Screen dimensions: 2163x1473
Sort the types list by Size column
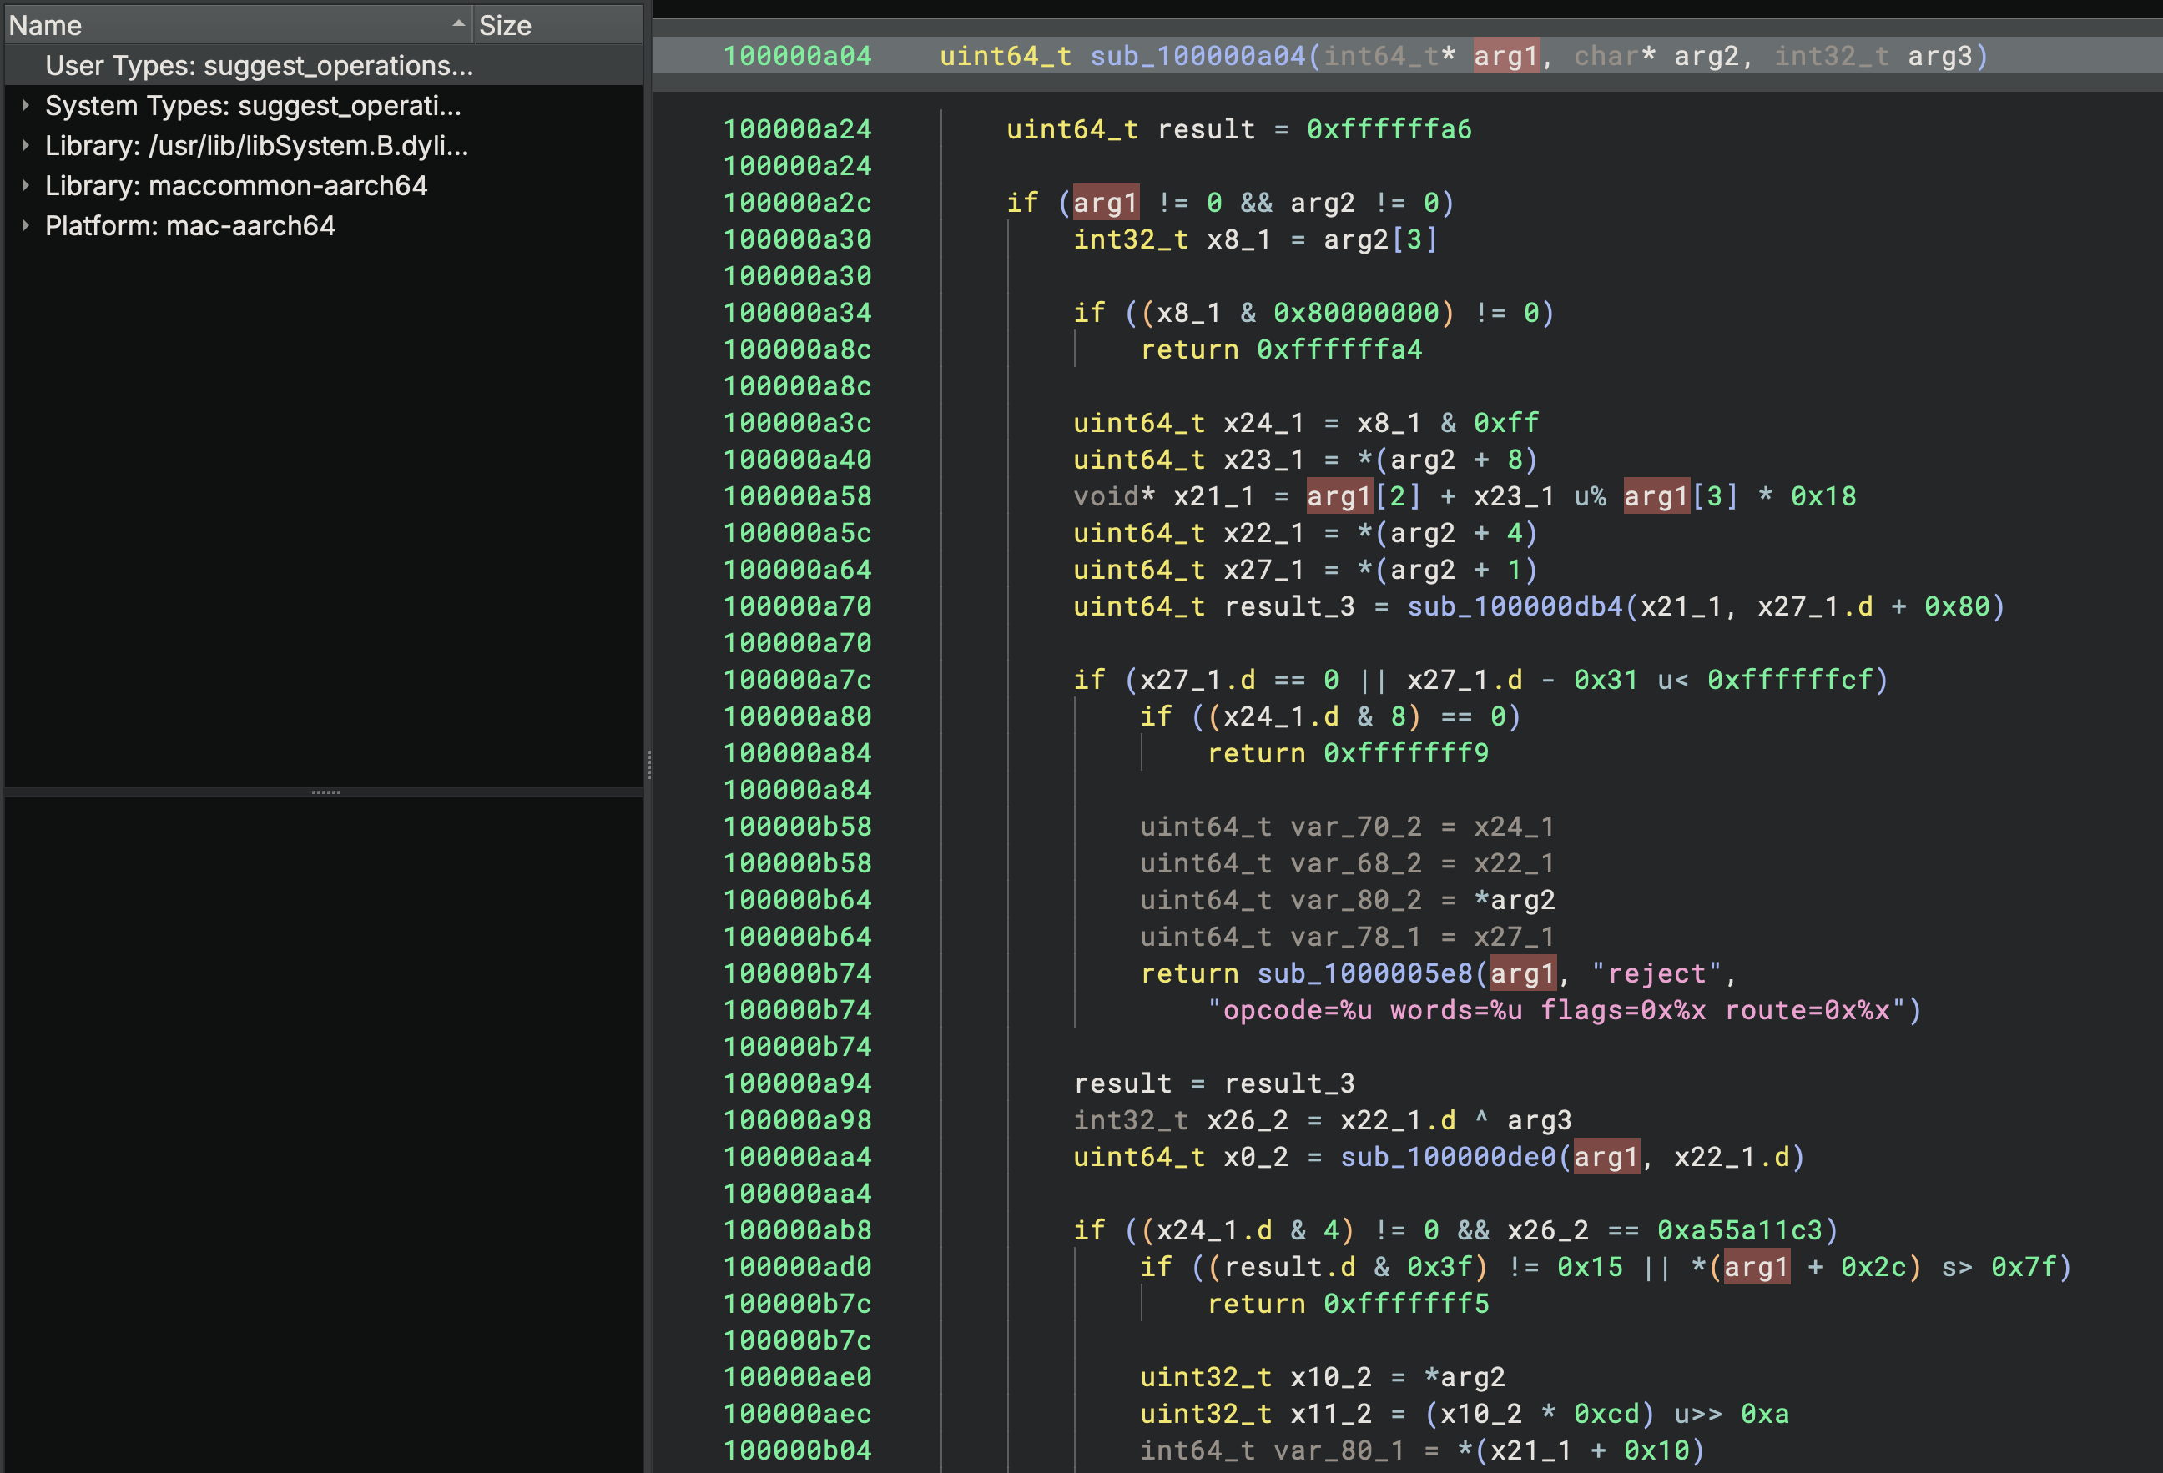[557, 25]
